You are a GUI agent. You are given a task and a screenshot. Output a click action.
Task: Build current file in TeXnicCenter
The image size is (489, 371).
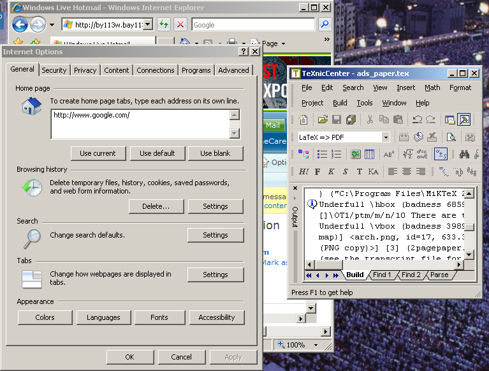click(404, 137)
